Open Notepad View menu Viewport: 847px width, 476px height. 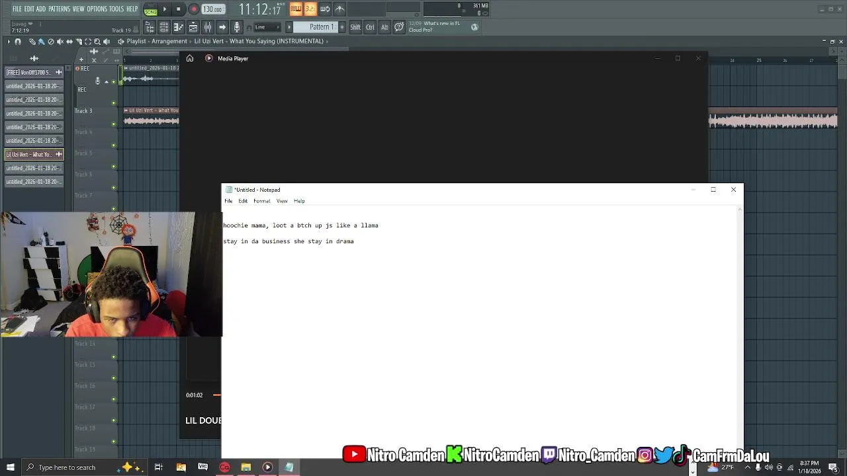pos(282,201)
